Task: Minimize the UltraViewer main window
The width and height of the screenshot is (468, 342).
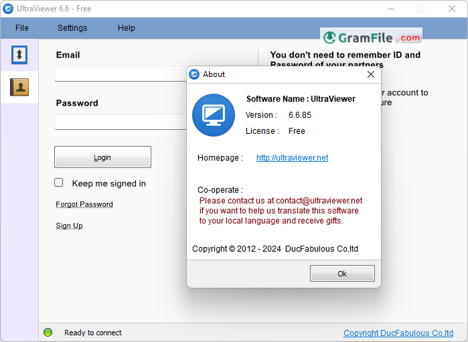Action: pos(391,9)
